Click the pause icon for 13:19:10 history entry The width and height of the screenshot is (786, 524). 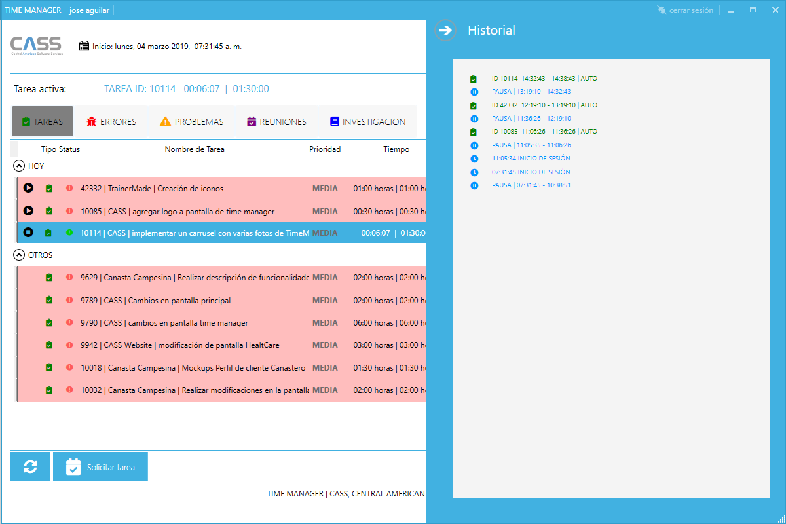(x=474, y=92)
